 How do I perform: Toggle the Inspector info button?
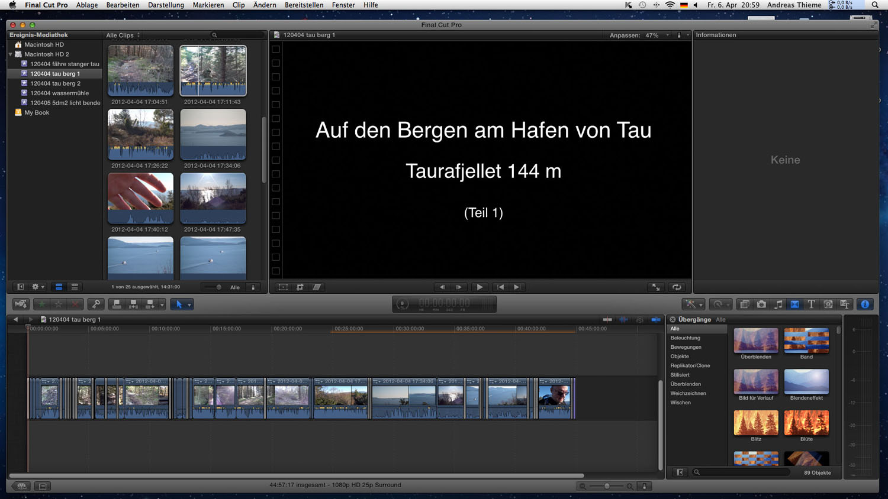865,304
